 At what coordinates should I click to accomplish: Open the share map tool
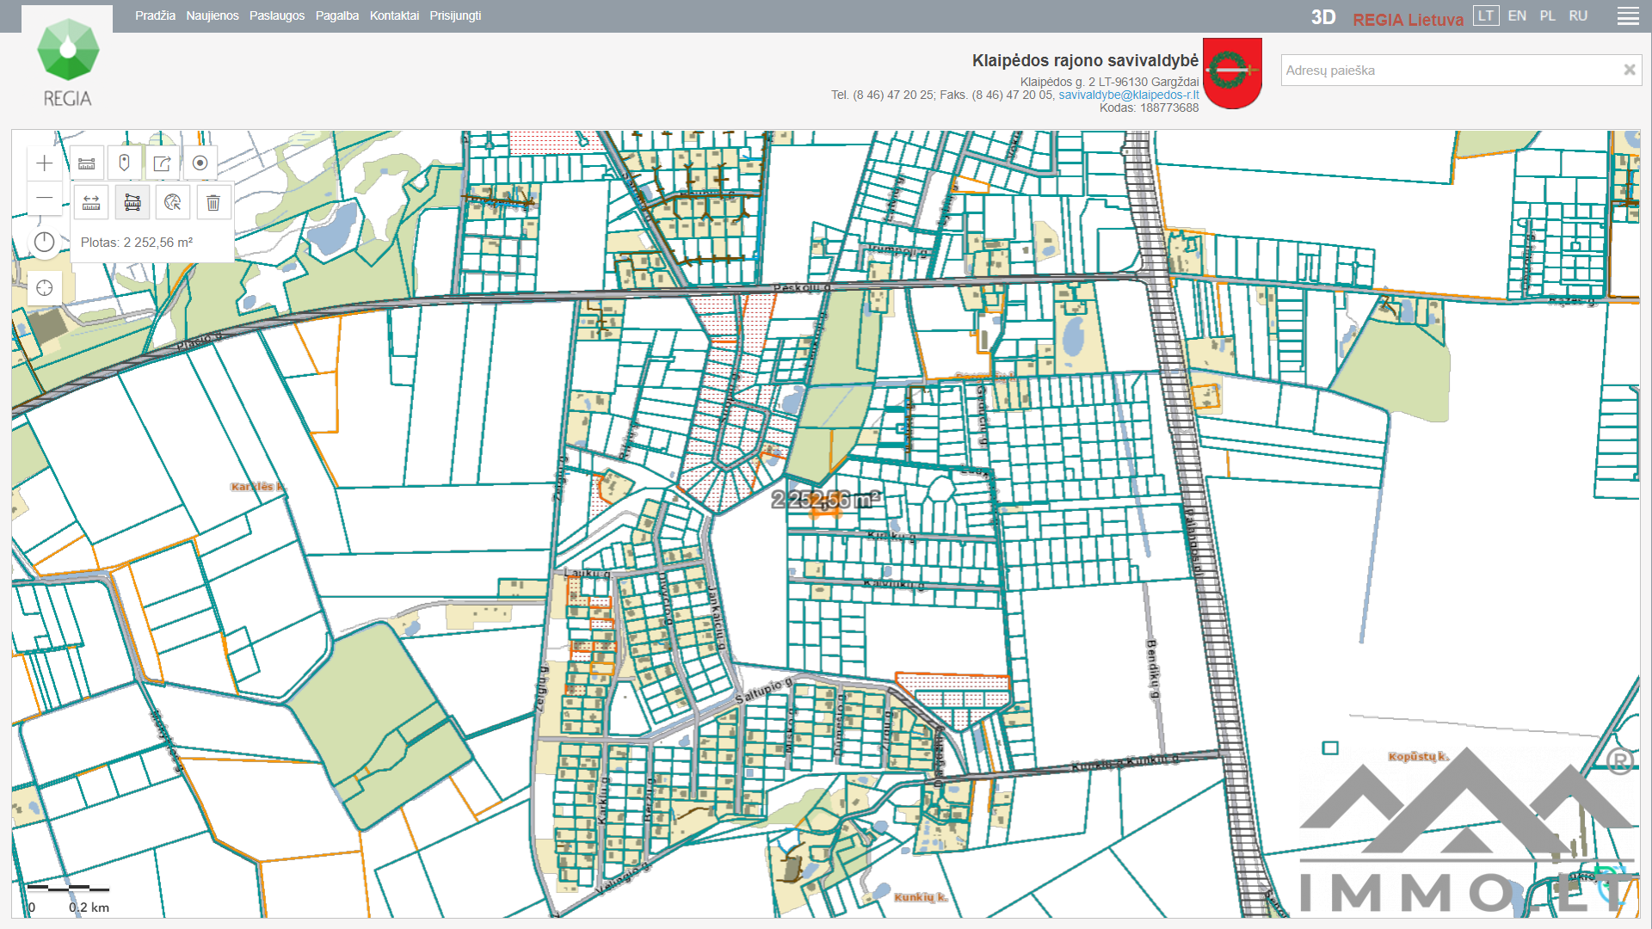point(163,163)
